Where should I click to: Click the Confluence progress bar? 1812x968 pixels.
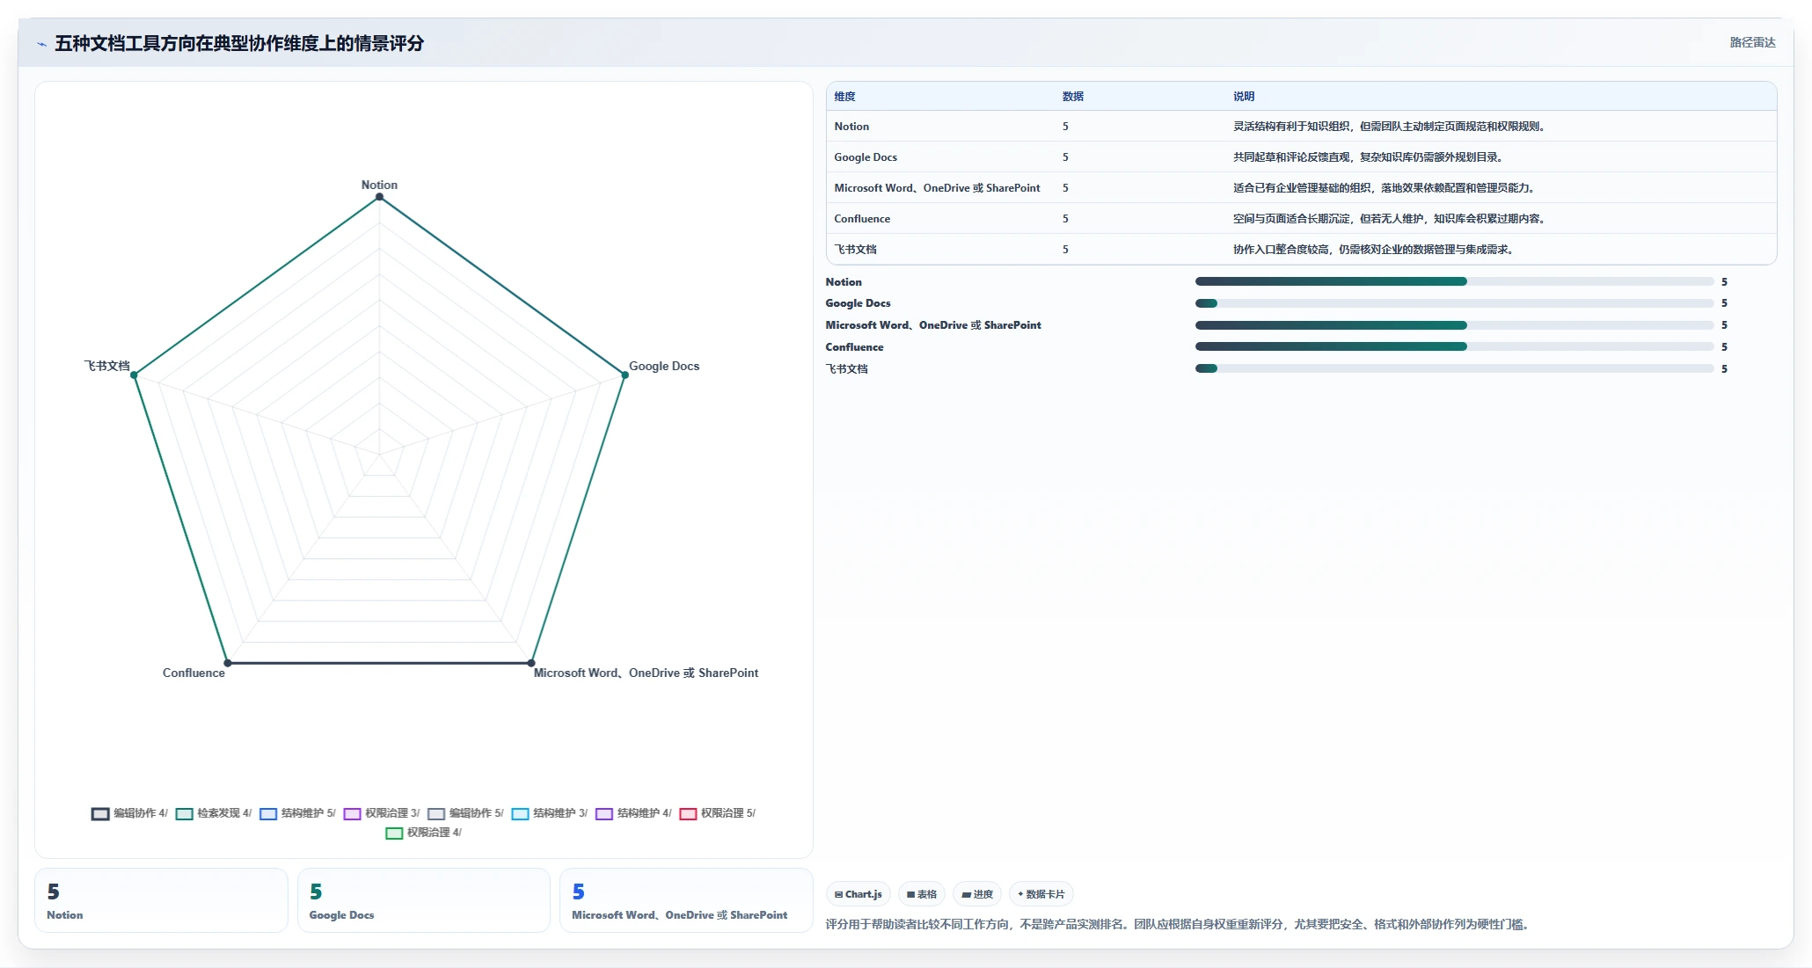1454,346
